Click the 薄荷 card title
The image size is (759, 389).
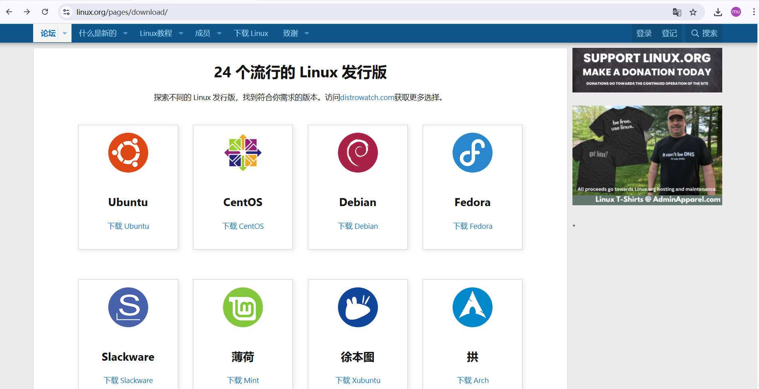click(x=243, y=357)
